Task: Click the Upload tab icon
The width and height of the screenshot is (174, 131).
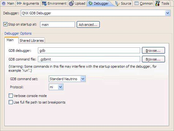Action: (x=71, y=3)
